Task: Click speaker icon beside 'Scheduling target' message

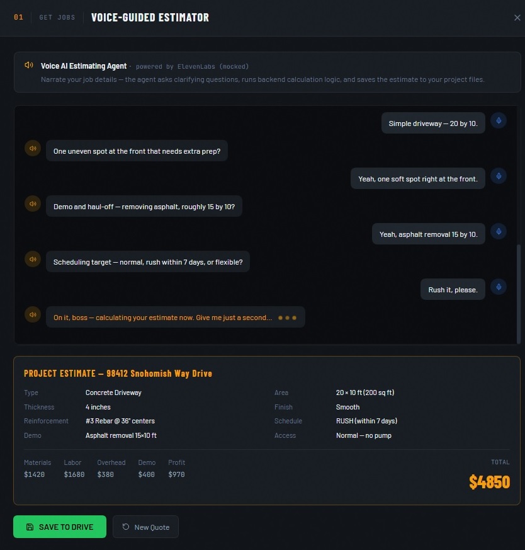Action: 32,260
